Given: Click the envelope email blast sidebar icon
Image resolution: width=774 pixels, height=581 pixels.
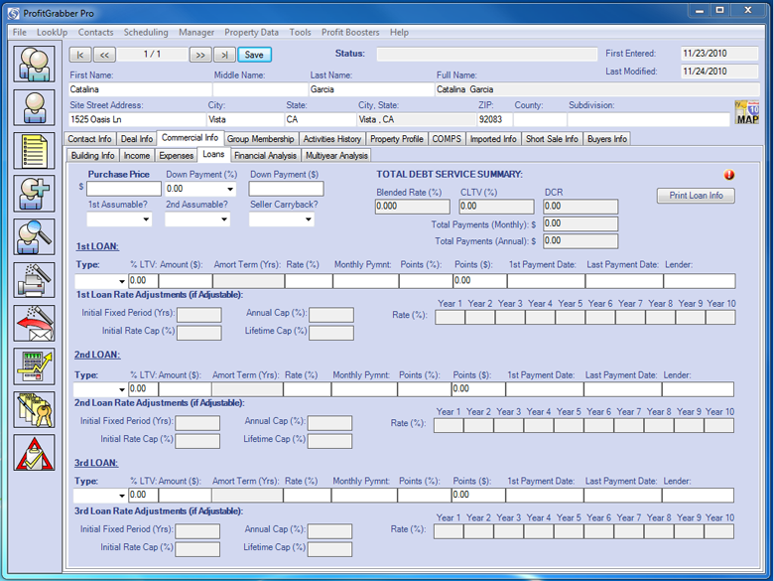Looking at the screenshot, I should pyautogui.click(x=34, y=323).
